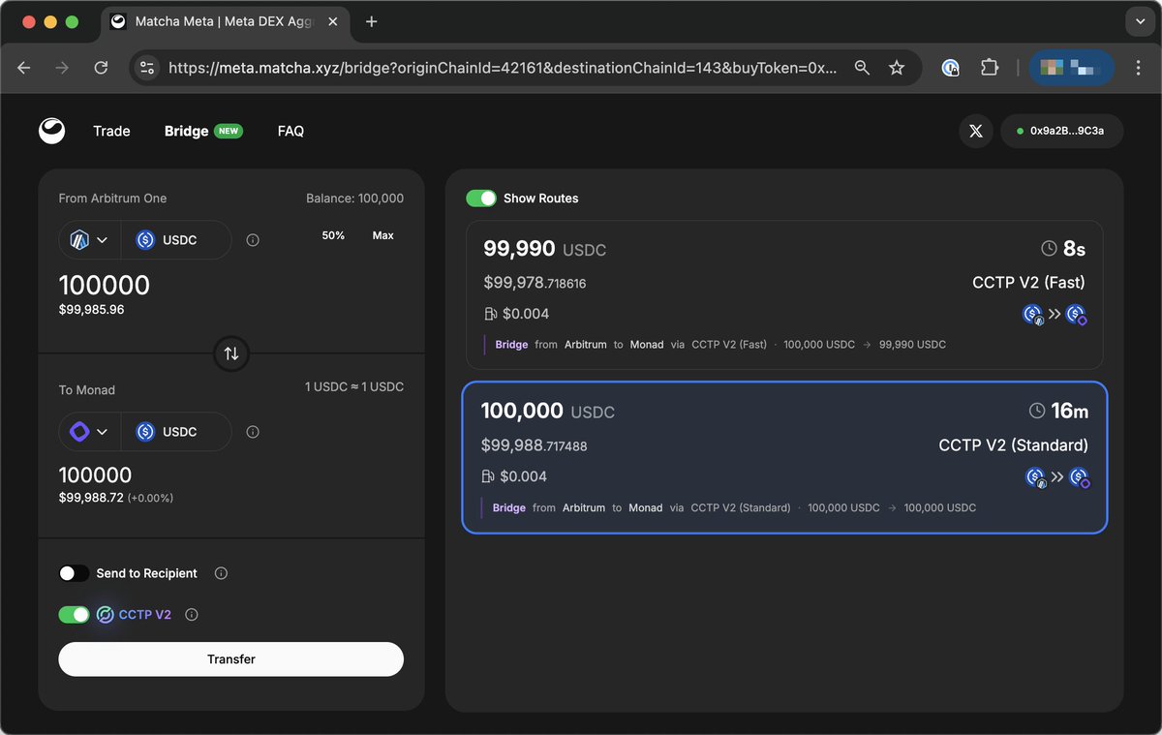Screen dimensions: 1162x735
Task: Open browser profile button
Action: coord(1071,68)
